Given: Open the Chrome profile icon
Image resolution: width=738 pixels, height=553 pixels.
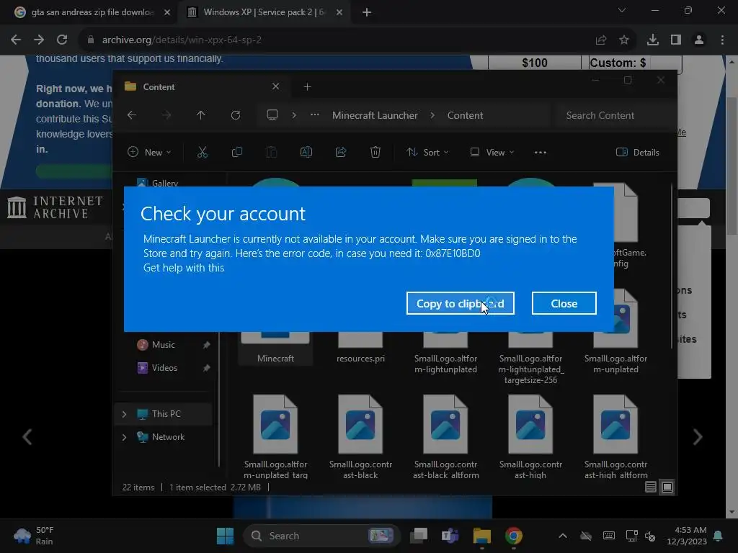Looking at the screenshot, I should click(699, 40).
